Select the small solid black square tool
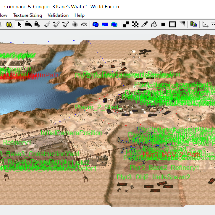Screen dimensions: 215x215 (x=163, y=25)
